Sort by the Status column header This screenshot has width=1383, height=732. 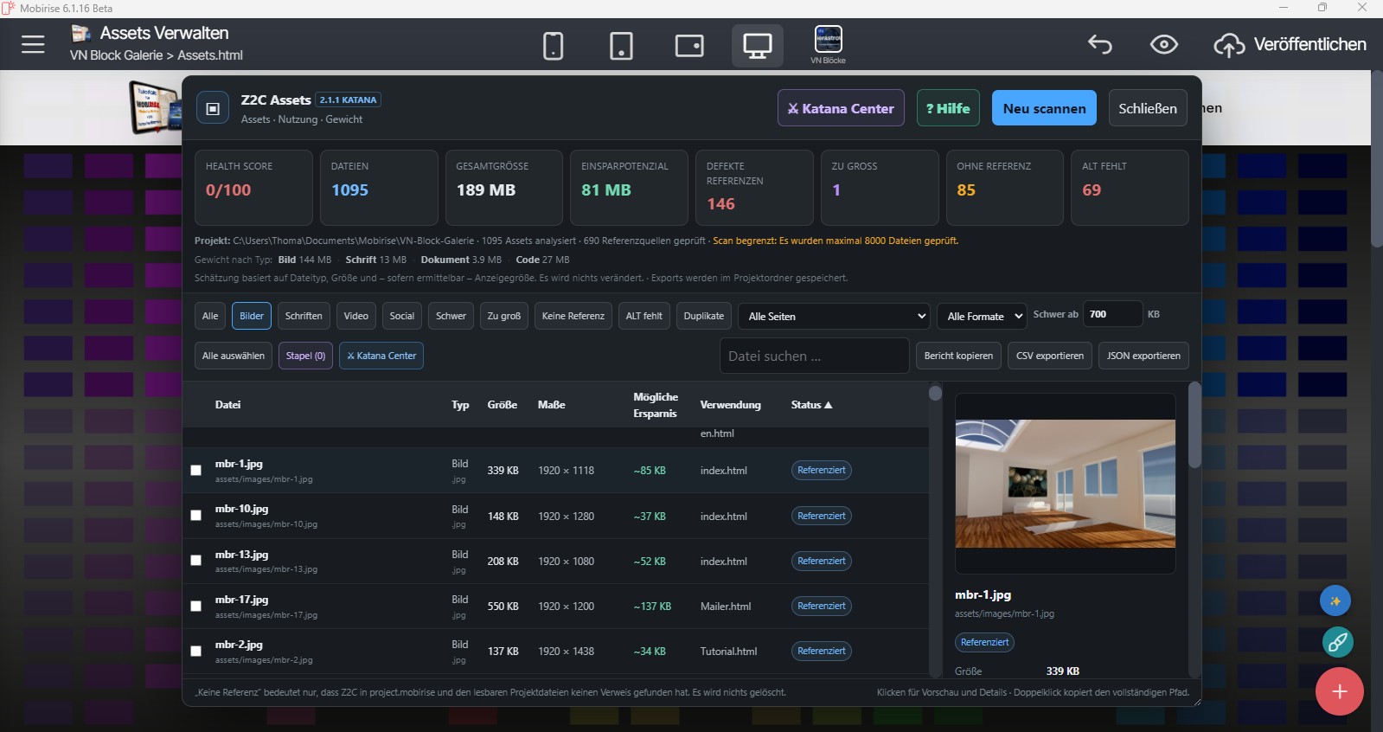pos(811,405)
